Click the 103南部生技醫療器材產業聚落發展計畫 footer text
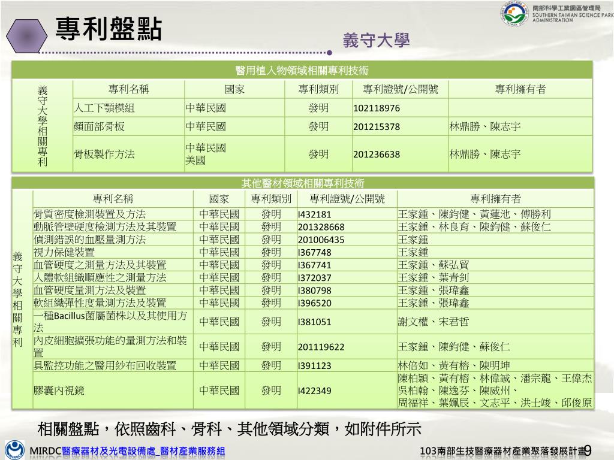Viewport: 614px width, 460px height. 502,451
